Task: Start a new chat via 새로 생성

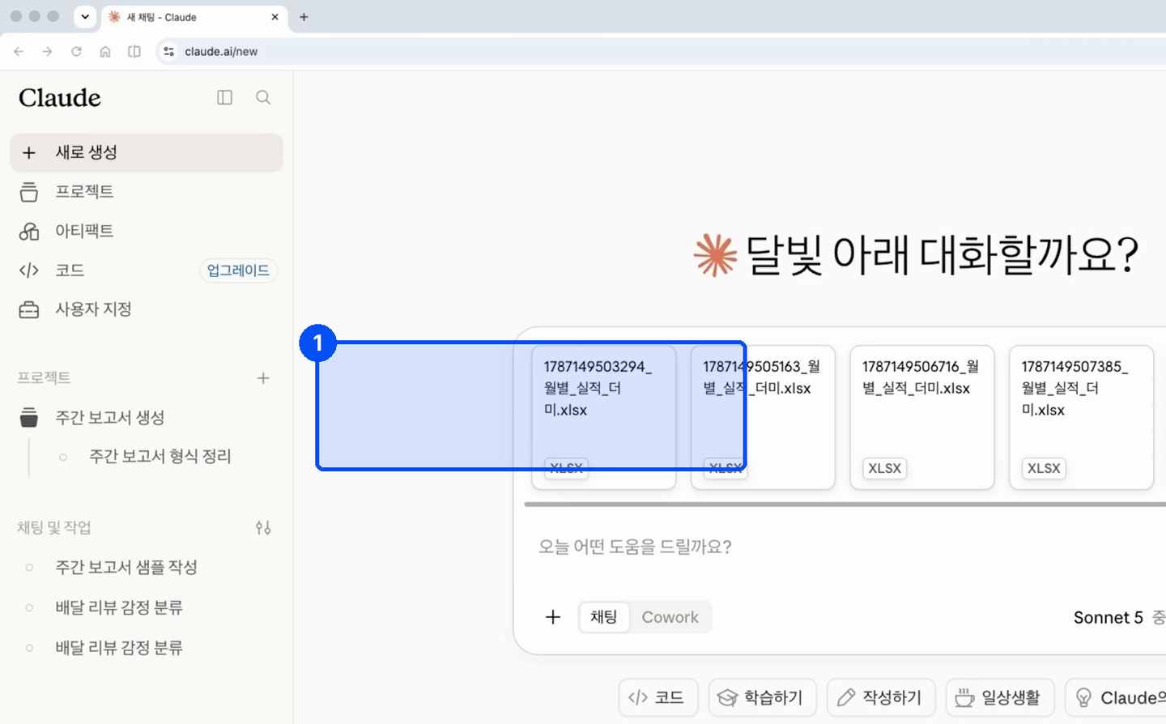Action: coord(147,152)
